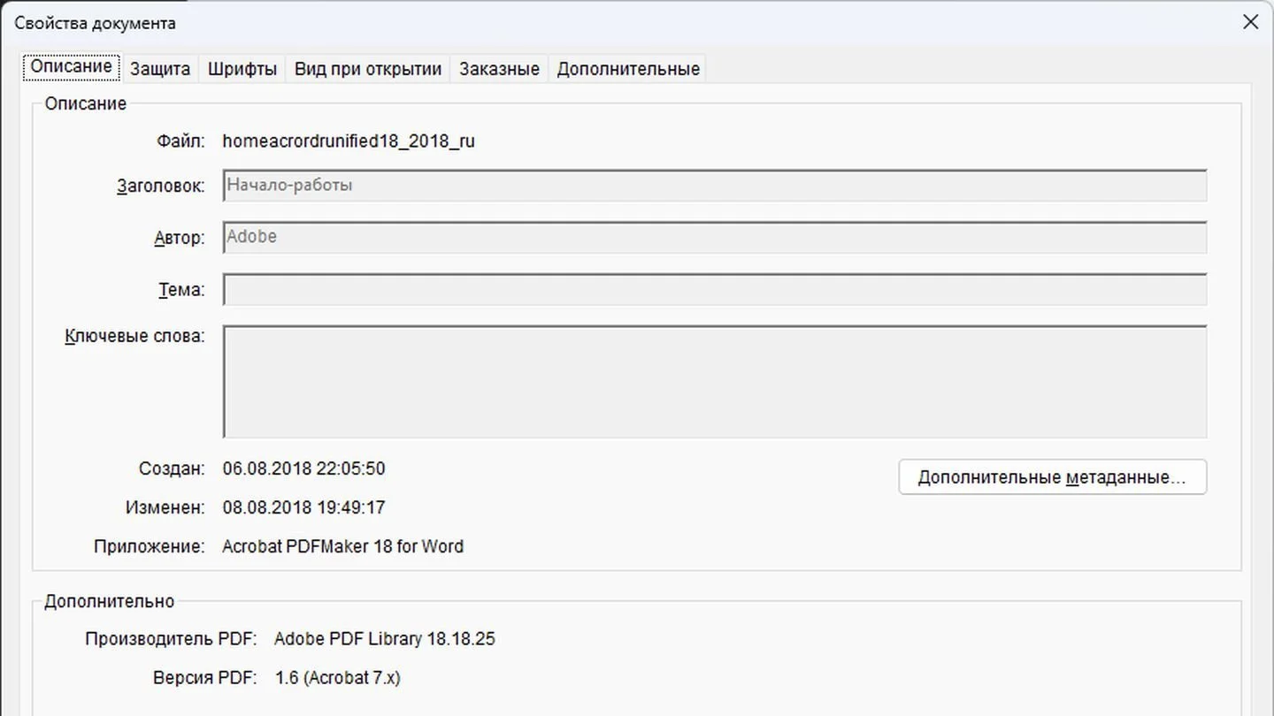Click Adobe PDF Library 18.18.25 value
The image size is (1274, 716).
385,638
